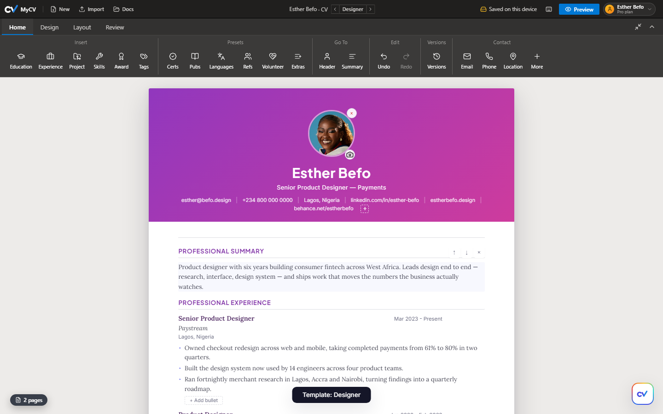Edit the esther@befo.design email
The width and height of the screenshot is (663, 414).
[206, 200]
